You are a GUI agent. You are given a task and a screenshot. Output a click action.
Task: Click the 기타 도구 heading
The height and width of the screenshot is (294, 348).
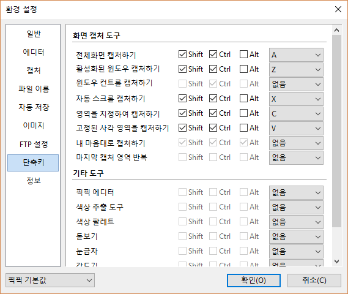[88, 173]
